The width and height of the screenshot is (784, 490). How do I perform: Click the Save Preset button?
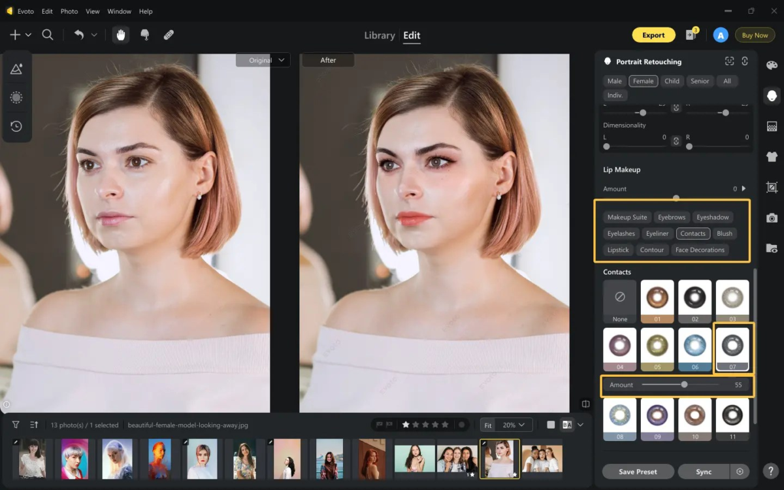point(638,472)
